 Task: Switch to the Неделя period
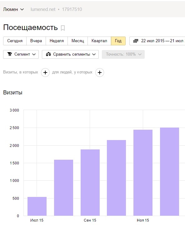point(57,41)
